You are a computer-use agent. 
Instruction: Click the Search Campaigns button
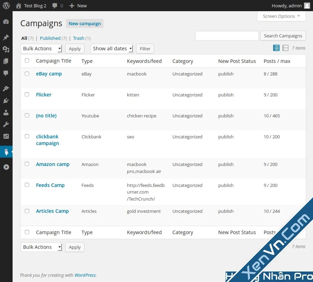[x=283, y=36]
